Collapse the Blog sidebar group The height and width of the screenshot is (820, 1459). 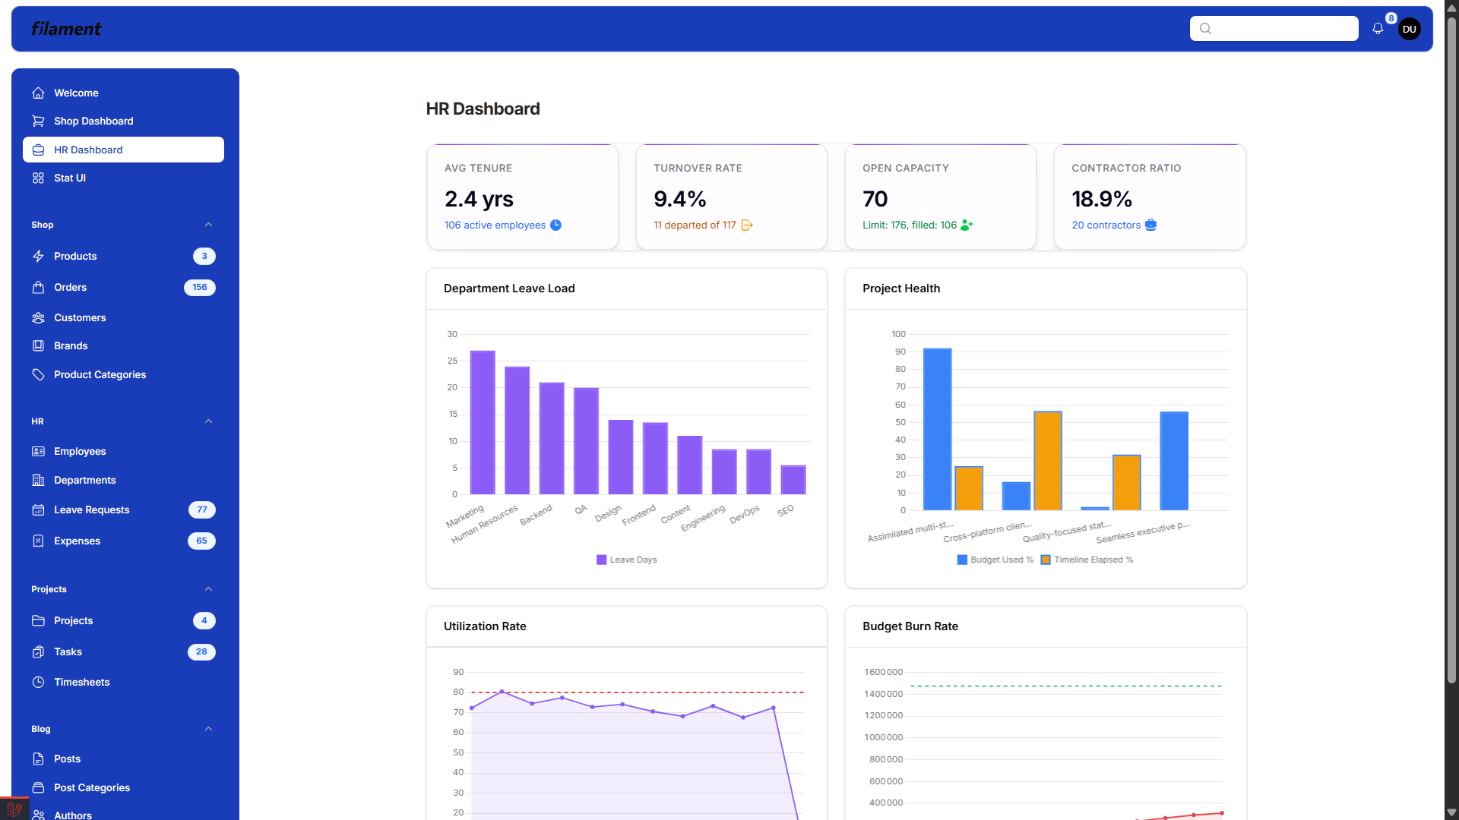click(x=208, y=729)
